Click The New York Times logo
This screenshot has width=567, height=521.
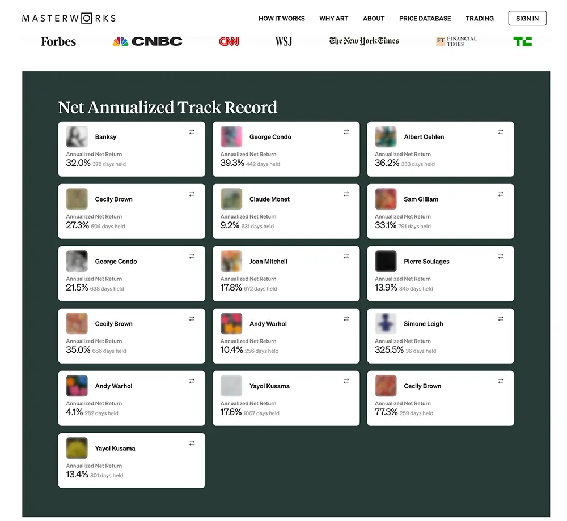364,41
